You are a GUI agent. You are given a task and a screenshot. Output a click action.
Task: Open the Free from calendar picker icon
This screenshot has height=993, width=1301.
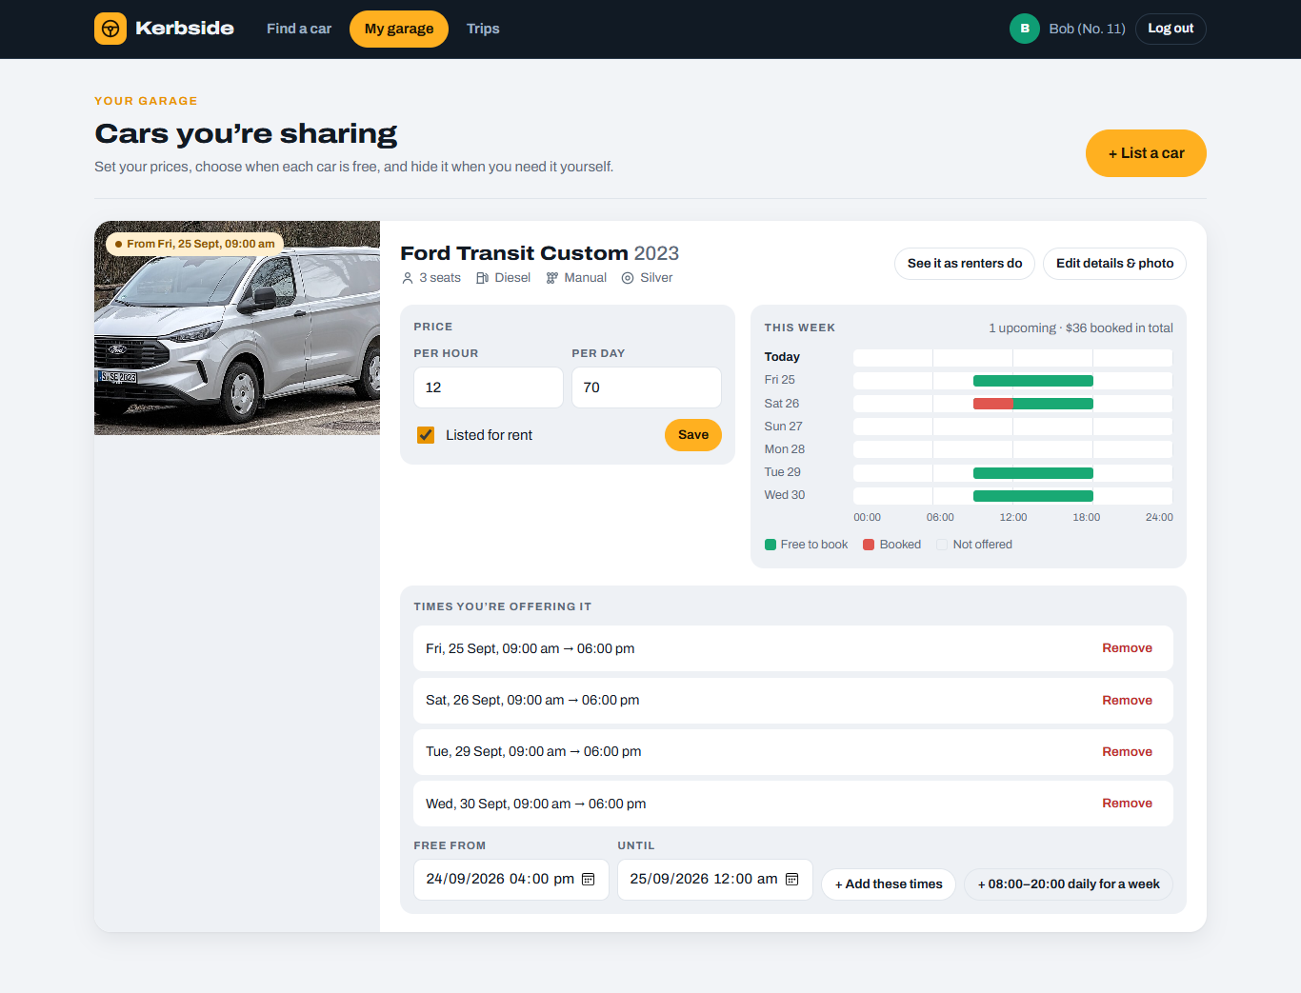589,880
